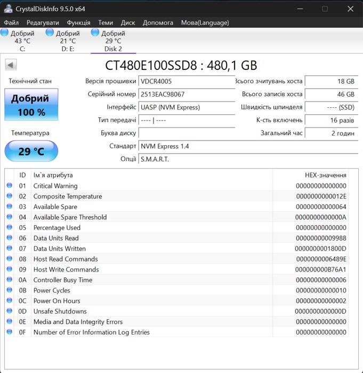Viewport: 363px width, 373px height.
Task: Open the Допомога menu
Action: (x=158, y=22)
